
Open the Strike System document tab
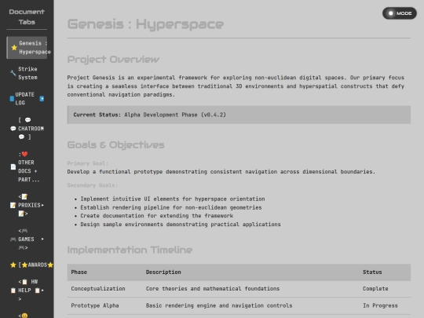tap(27, 73)
